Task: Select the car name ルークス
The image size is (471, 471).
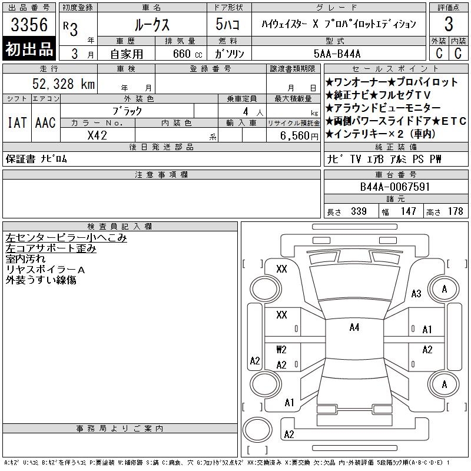Action: tap(152, 25)
